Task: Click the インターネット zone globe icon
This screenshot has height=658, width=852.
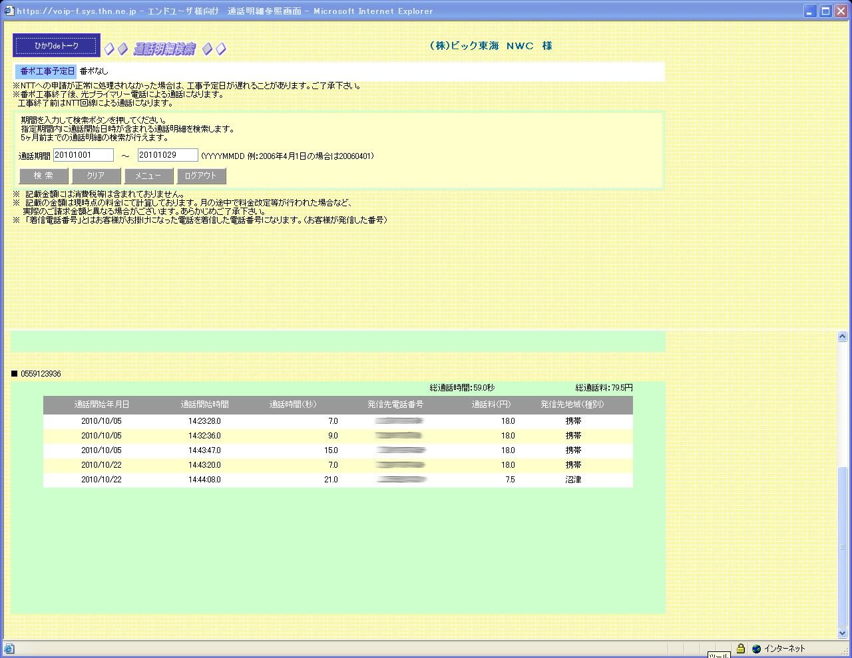Action: (756, 649)
